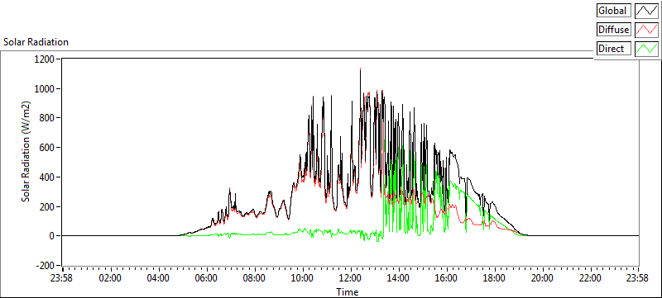Click the 0 y-axis tick label
The height and width of the screenshot is (298, 662).
pos(52,236)
